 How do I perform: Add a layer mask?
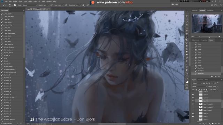coord(206,124)
